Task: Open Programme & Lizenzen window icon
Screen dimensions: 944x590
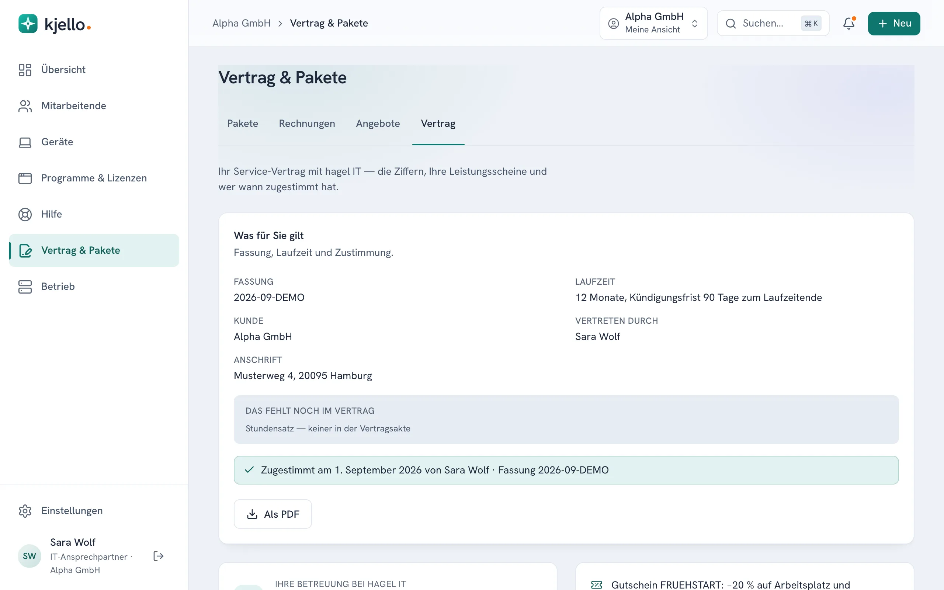Action: coord(25,178)
